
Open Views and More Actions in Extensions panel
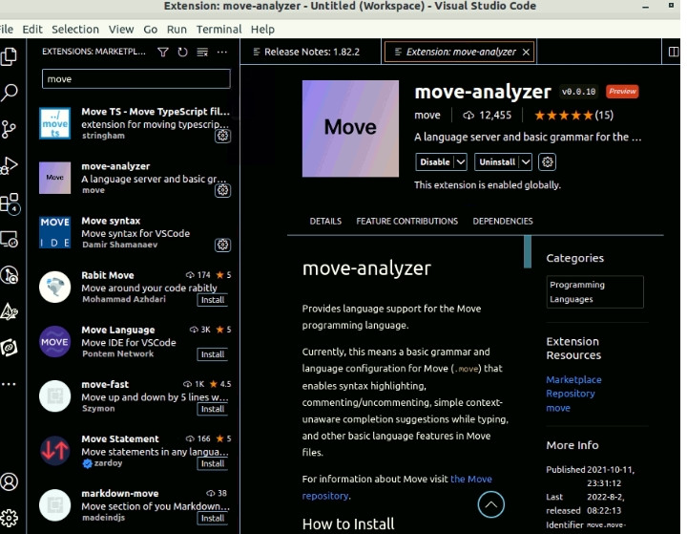pos(222,53)
